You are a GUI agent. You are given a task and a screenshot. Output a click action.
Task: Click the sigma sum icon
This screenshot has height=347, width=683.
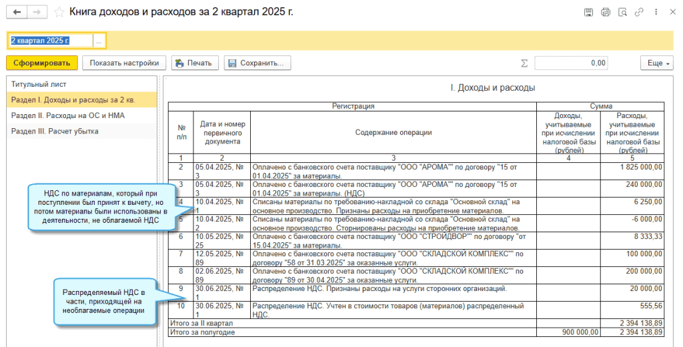524,63
